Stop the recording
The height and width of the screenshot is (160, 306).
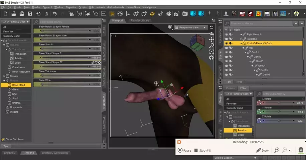click(x=200, y=150)
